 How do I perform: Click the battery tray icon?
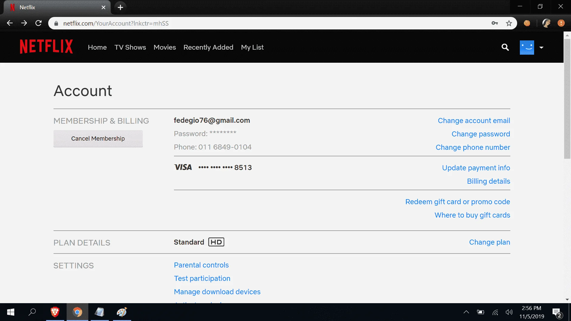[481, 312]
